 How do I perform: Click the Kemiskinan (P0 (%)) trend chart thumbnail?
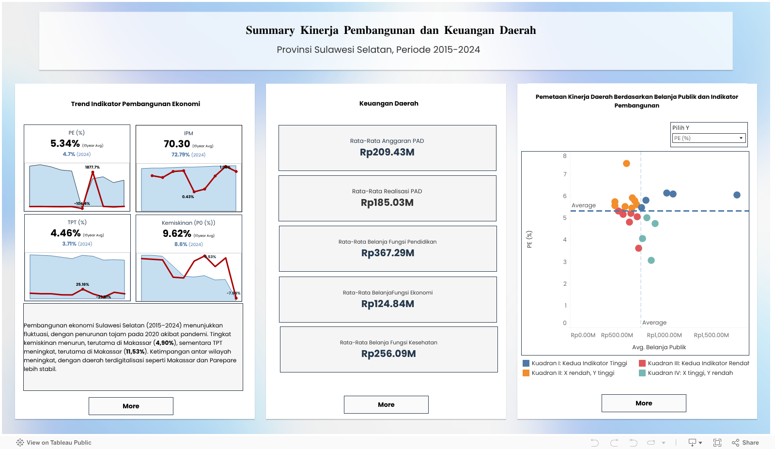pyautogui.click(x=189, y=277)
